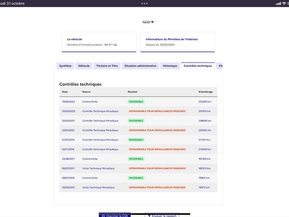
Task: Click Visite Technique Périodique in 30/06/2015 row
Action: (x=98, y=187)
